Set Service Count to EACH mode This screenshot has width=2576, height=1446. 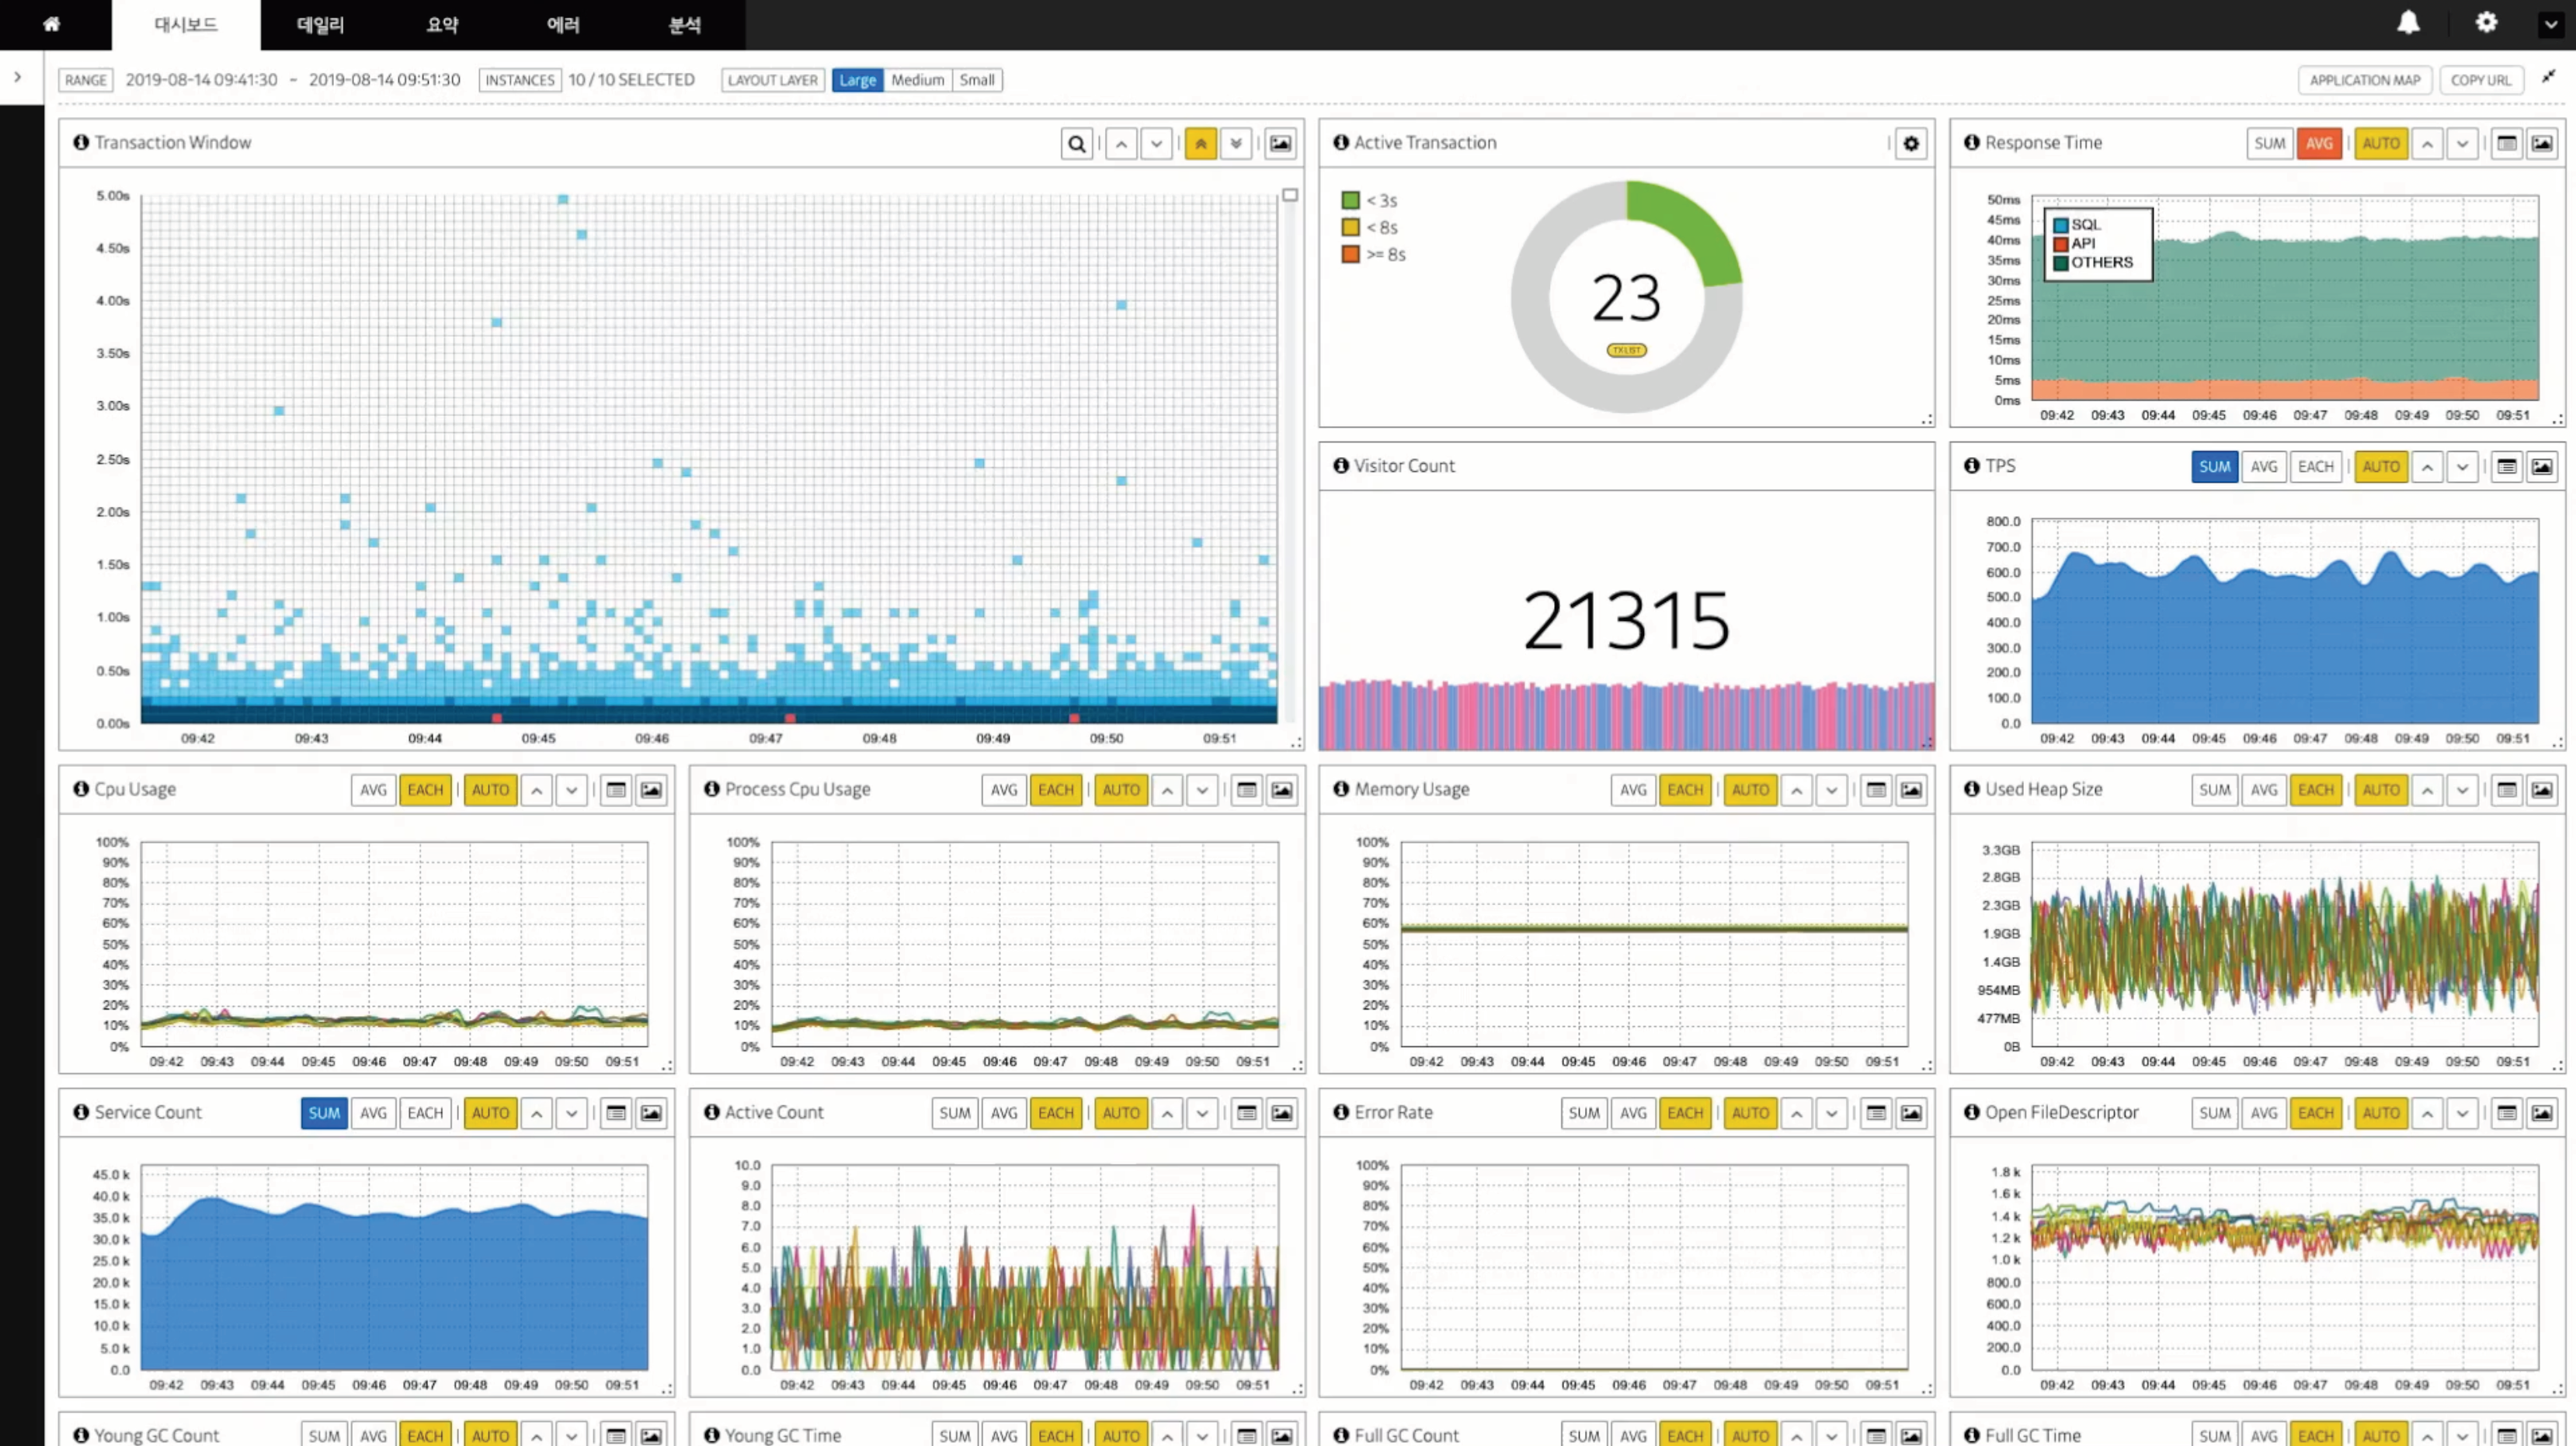coord(424,1112)
